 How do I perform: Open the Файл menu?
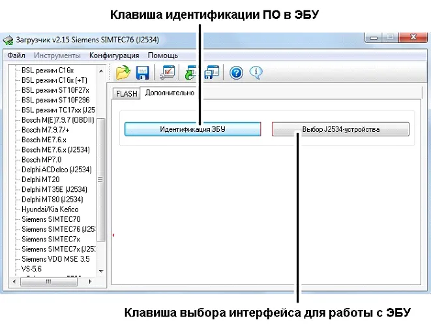tap(16, 55)
